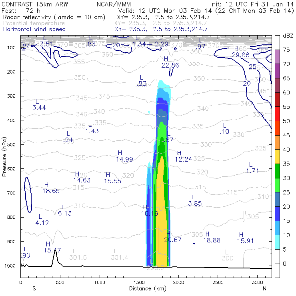Click the potential temperature minimum '301.4'
This screenshot has width=296, height=296.
119,258
